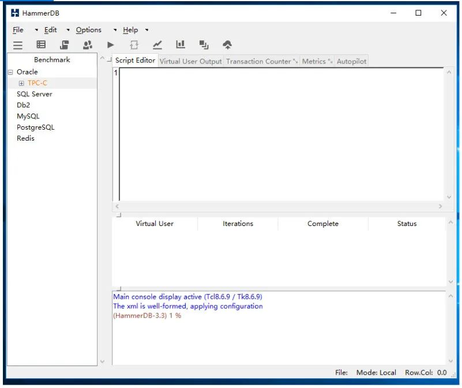Run virtual users with the play icon
462x388 pixels.
click(111, 45)
